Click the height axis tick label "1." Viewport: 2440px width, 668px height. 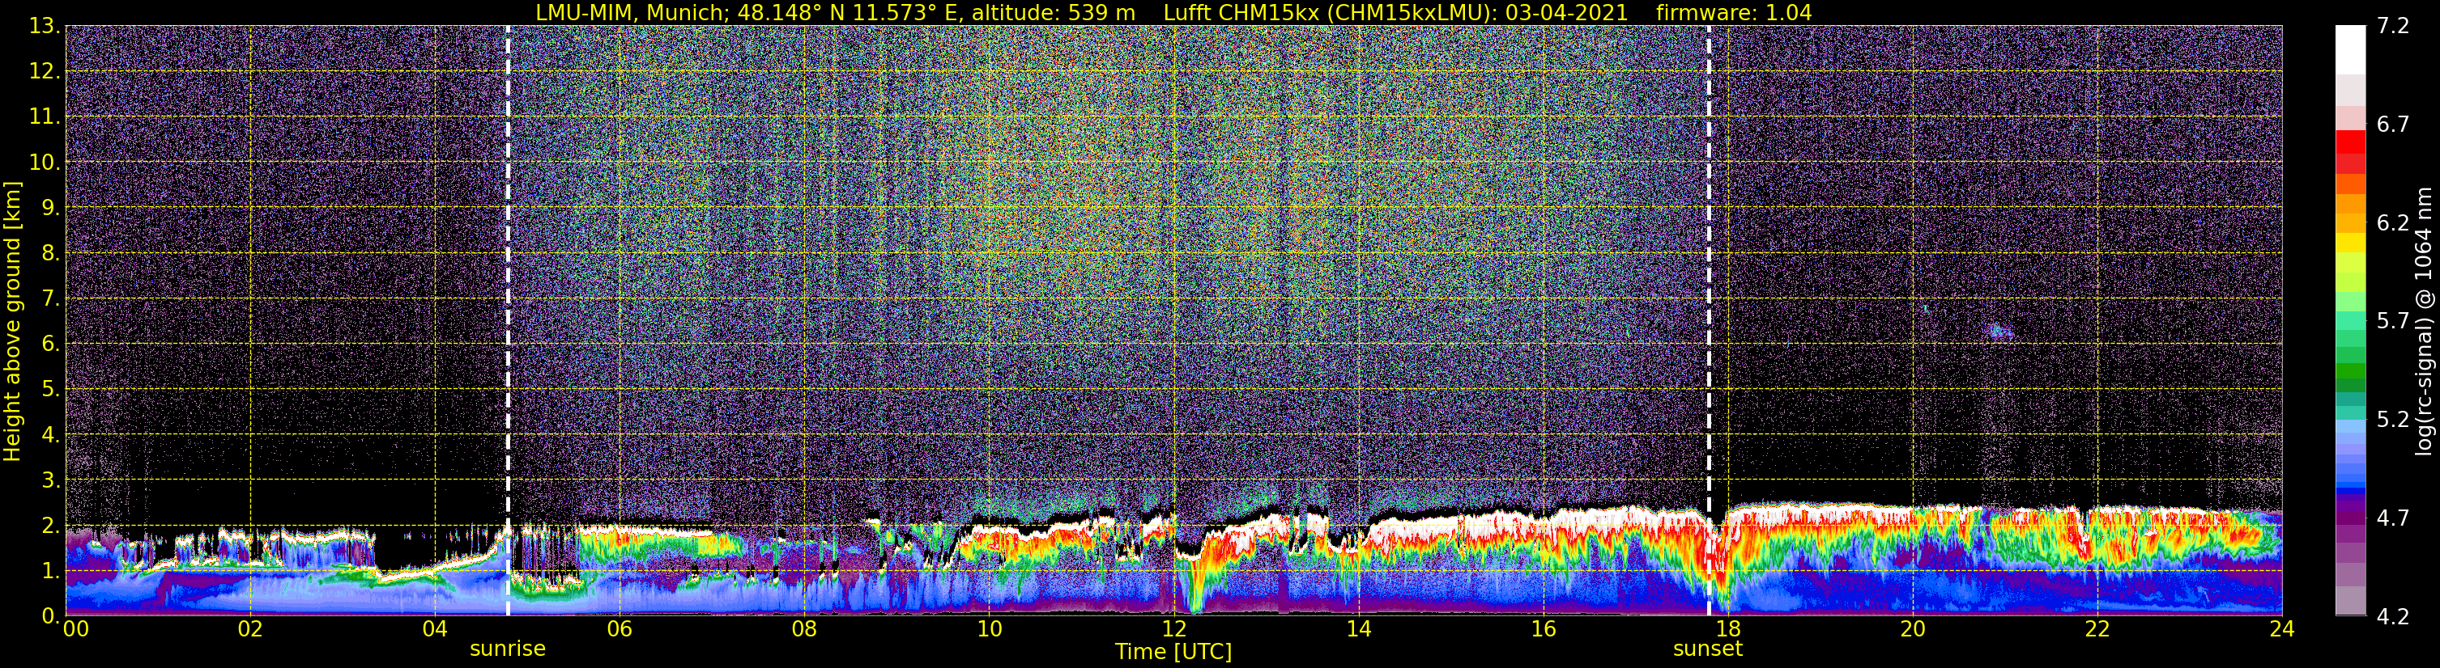pos(51,570)
